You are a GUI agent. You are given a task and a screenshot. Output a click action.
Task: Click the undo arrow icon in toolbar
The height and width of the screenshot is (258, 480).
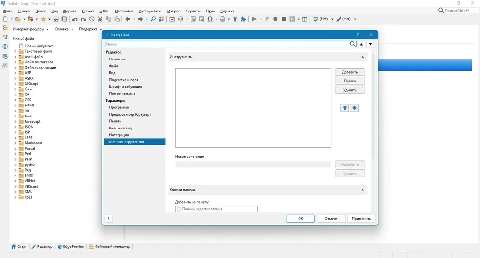(x=75, y=19)
